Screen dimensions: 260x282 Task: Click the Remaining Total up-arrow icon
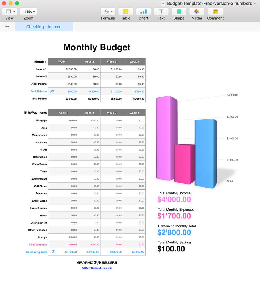point(53,251)
